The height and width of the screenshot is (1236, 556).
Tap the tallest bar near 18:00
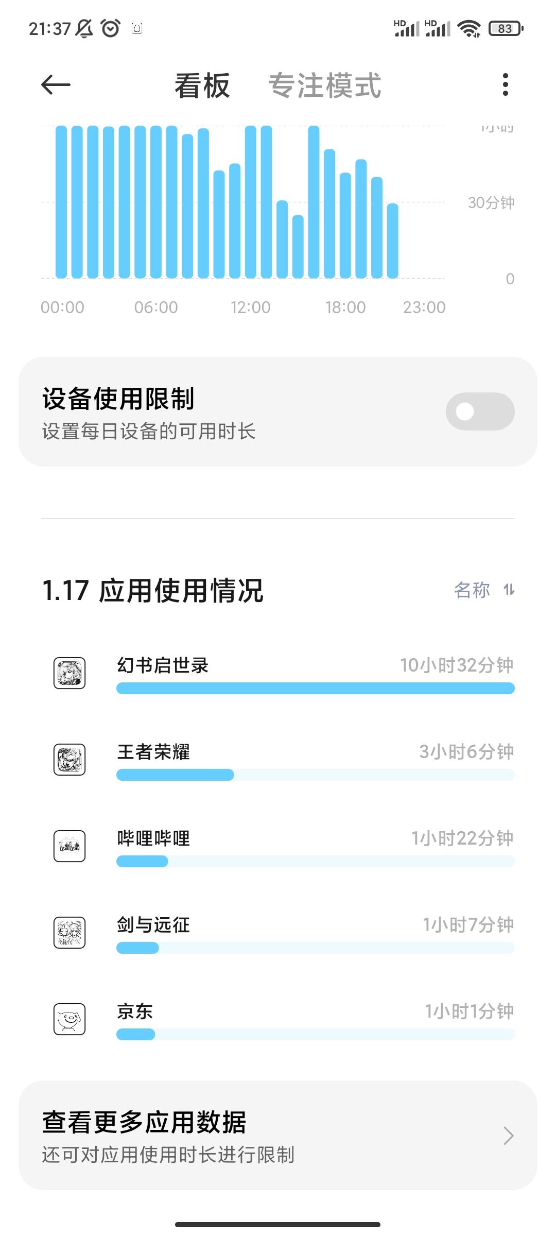point(314,202)
